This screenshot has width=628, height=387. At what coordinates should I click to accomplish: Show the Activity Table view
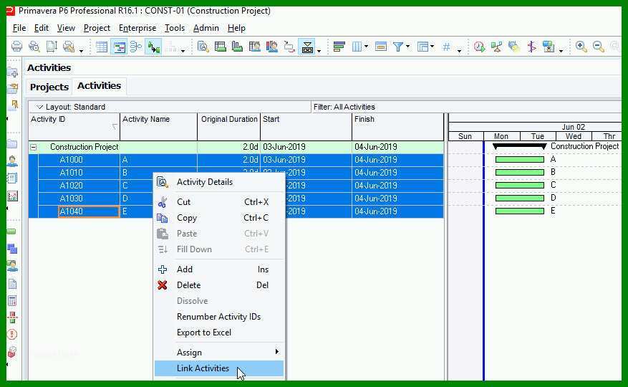(x=102, y=47)
